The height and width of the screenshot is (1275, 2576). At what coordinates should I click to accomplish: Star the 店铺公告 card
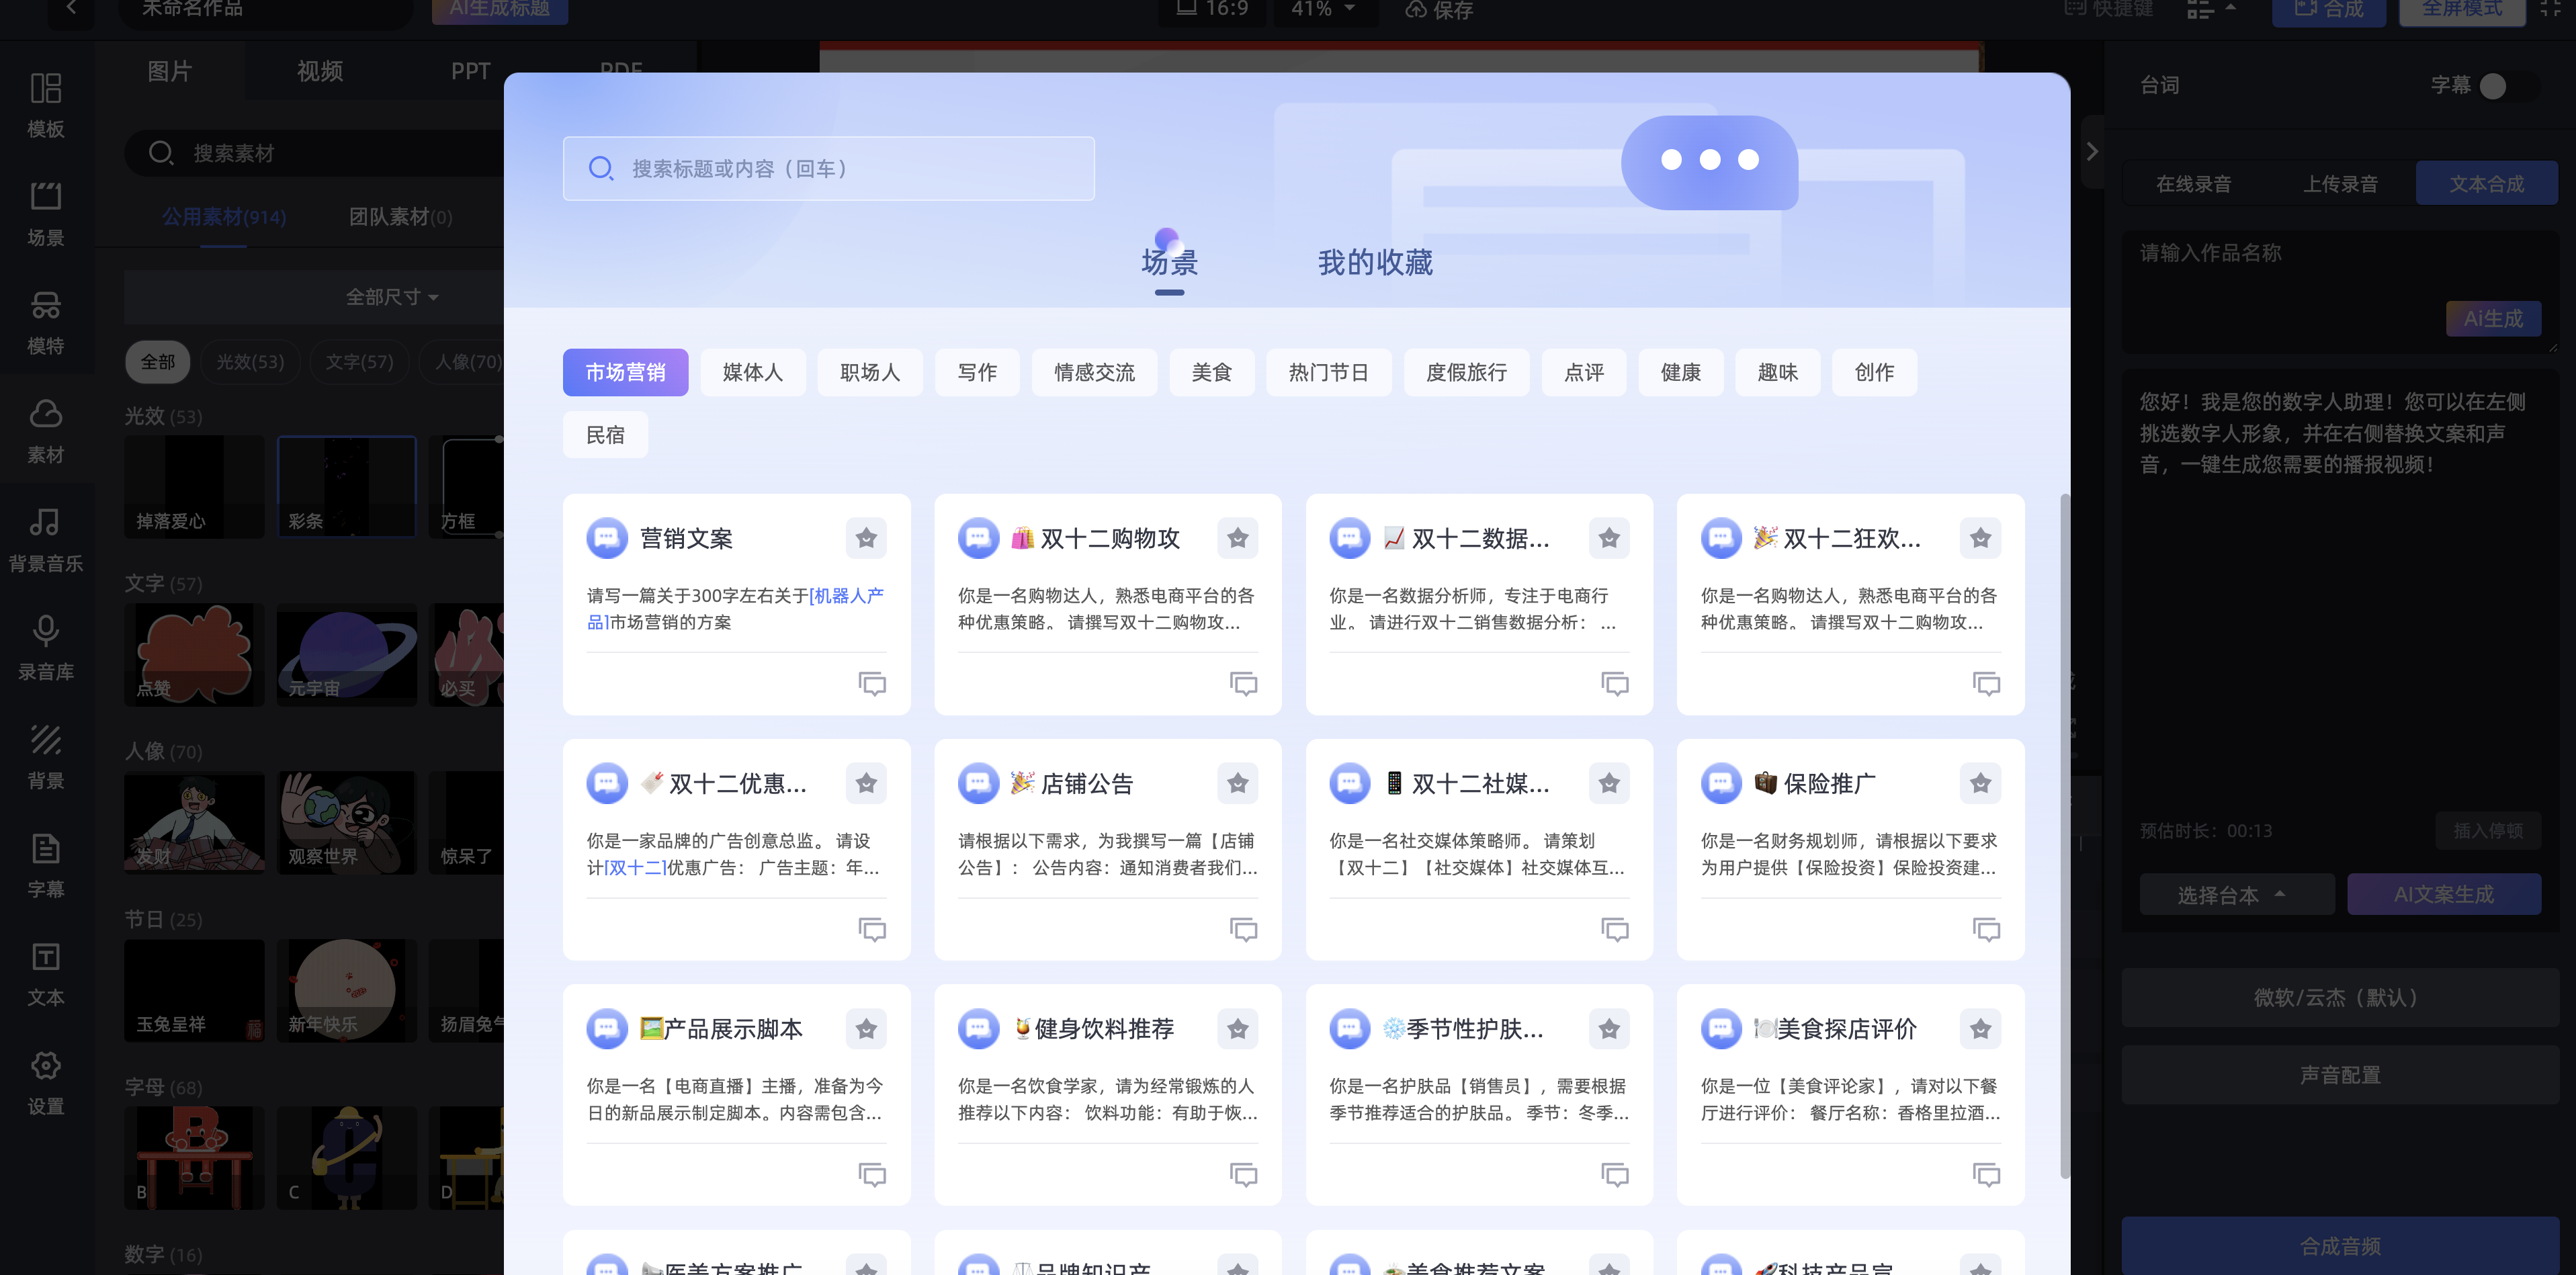coord(1237,783)
